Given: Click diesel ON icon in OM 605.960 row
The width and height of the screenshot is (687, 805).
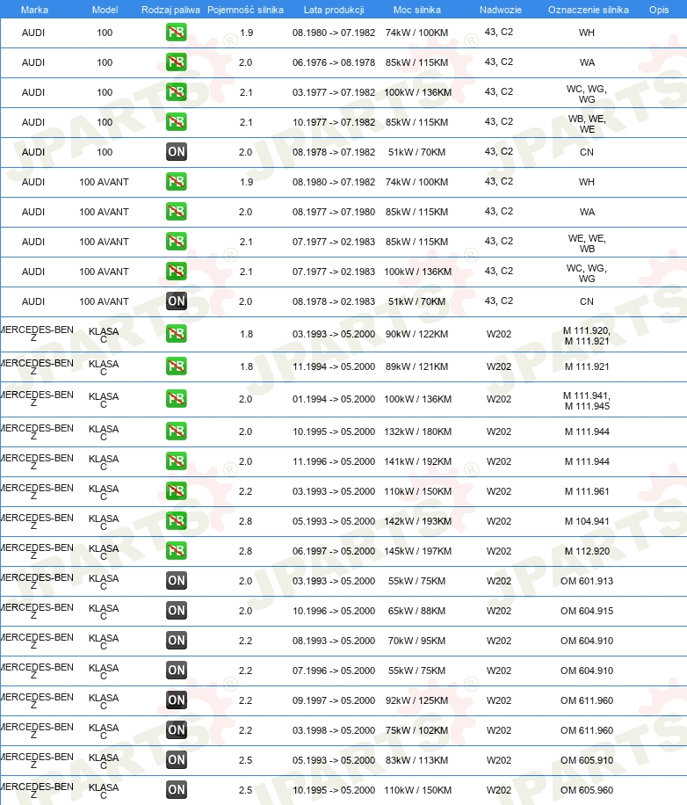Looking at the screenshot, I should pos(176,789).
